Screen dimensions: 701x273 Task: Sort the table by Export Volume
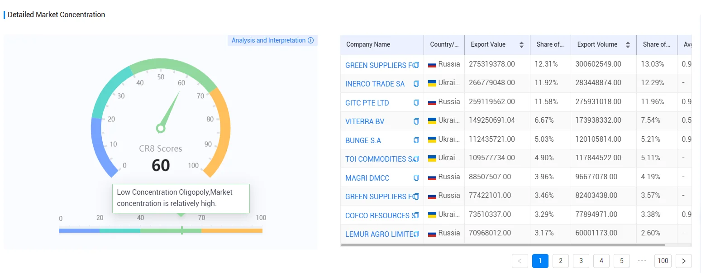(628, 45)
